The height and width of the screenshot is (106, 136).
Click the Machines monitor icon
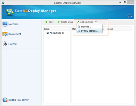click(x=5, y=24)
